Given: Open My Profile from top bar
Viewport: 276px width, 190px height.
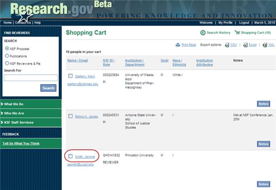Looking at the screenshot, I should (x=226, y=22).
